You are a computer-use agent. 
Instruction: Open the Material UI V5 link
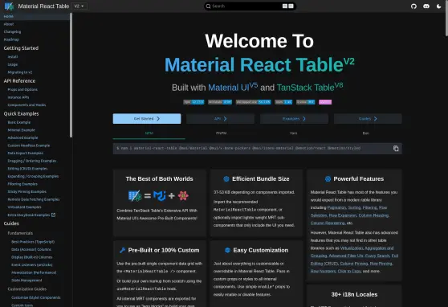tap(233, 87)
